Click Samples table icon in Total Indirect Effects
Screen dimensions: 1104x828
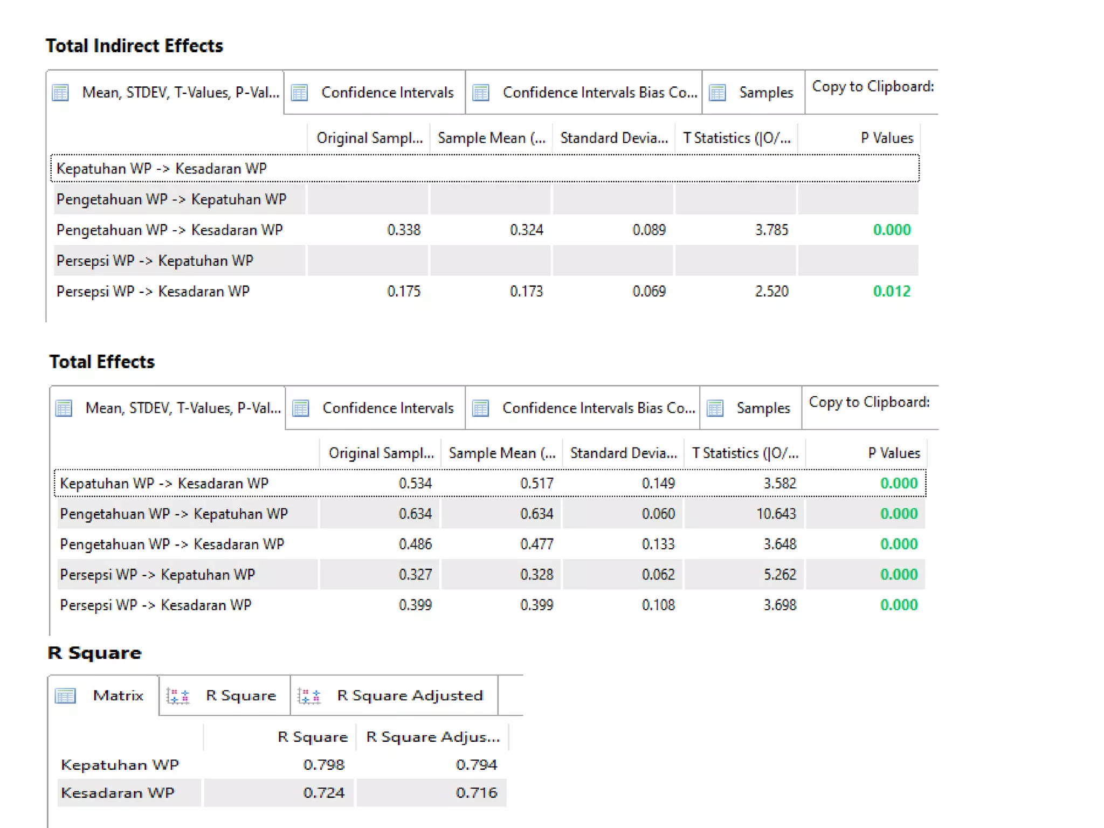pyautogui.click(x=717, y=93)
